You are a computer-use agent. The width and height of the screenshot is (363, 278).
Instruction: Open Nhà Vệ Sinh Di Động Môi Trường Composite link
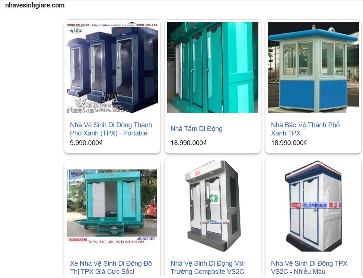point(207,267)
